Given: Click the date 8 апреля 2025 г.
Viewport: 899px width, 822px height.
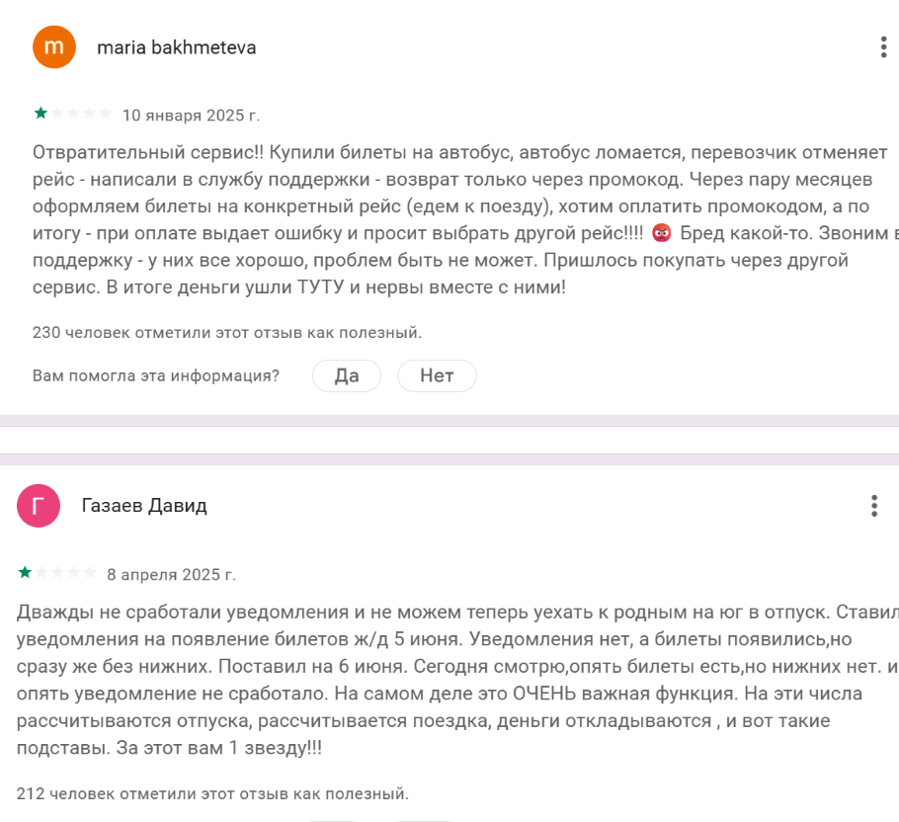Looking at the screenshot, I should click(x=172, y=573).
